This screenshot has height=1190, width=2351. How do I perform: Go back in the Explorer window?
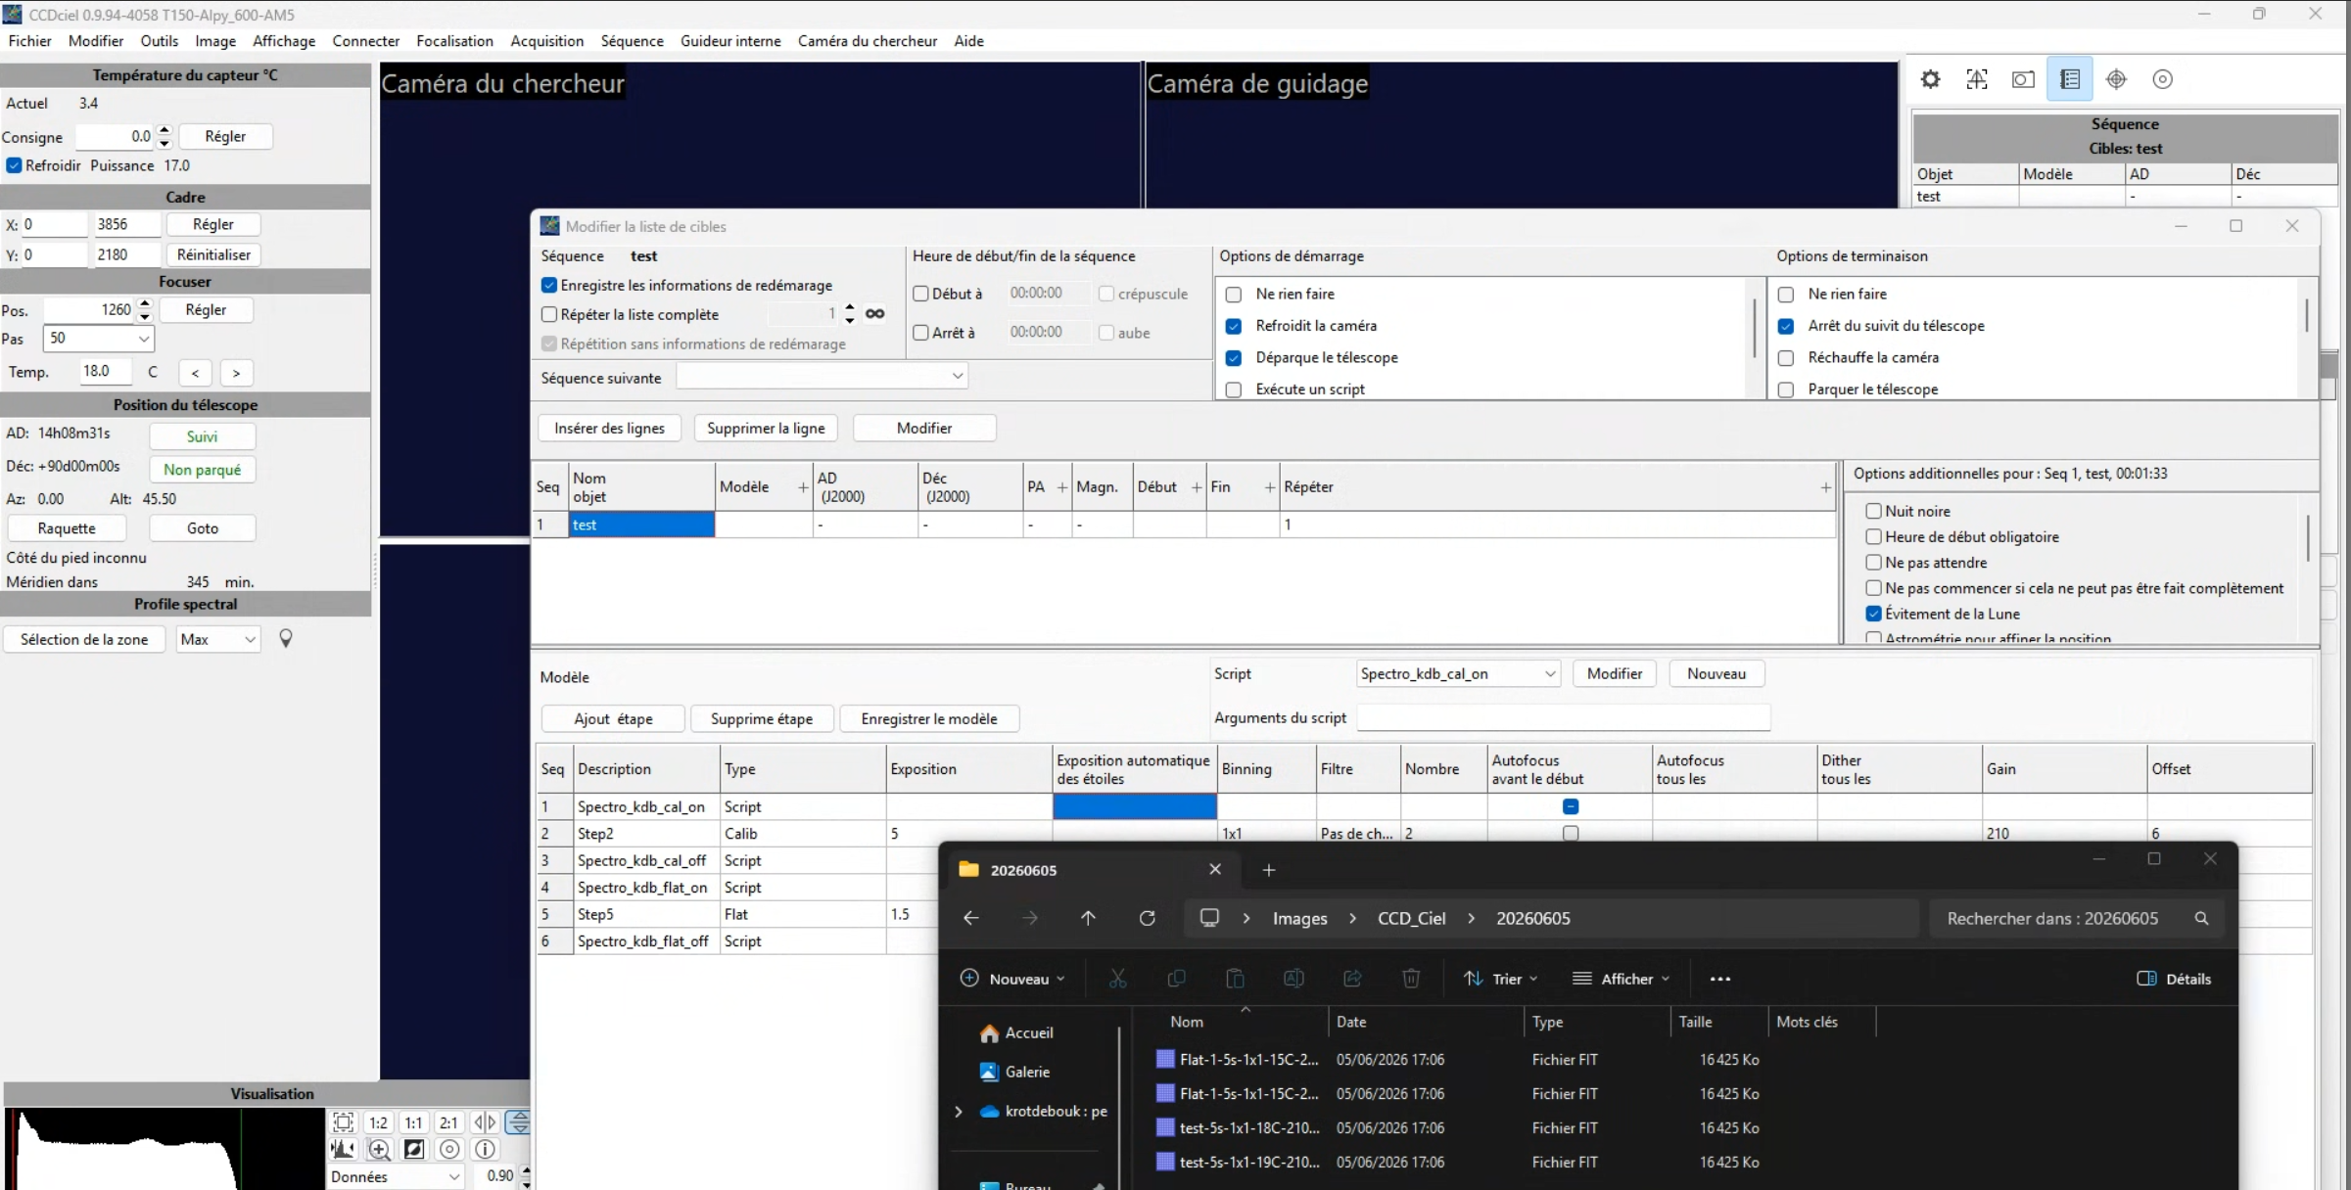pyautogui.click(x=971, y=918)
